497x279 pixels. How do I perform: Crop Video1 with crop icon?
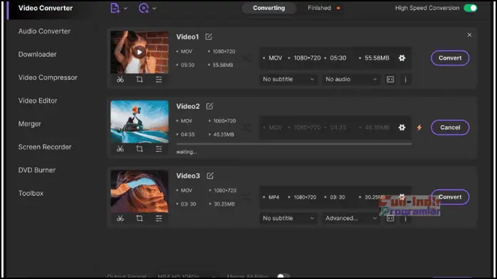(x=140, y=79)
